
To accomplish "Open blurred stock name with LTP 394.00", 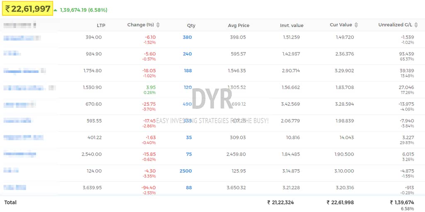I will tap(22, 38).
